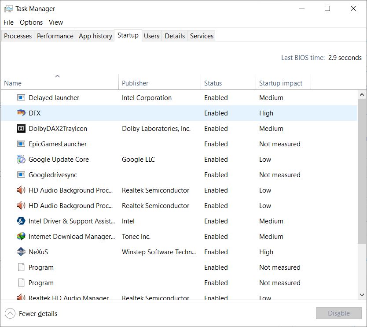Select the Google Update Core name text
Screen dimensions: 367x327
59,160
